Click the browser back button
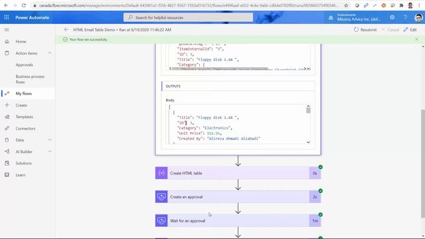This screenshot has width=425, height=239. tap(6, 5)
